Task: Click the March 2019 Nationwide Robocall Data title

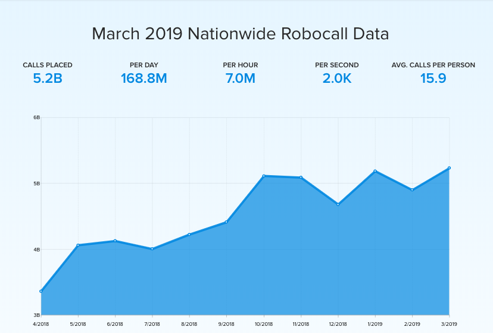Action: [241, 34]
